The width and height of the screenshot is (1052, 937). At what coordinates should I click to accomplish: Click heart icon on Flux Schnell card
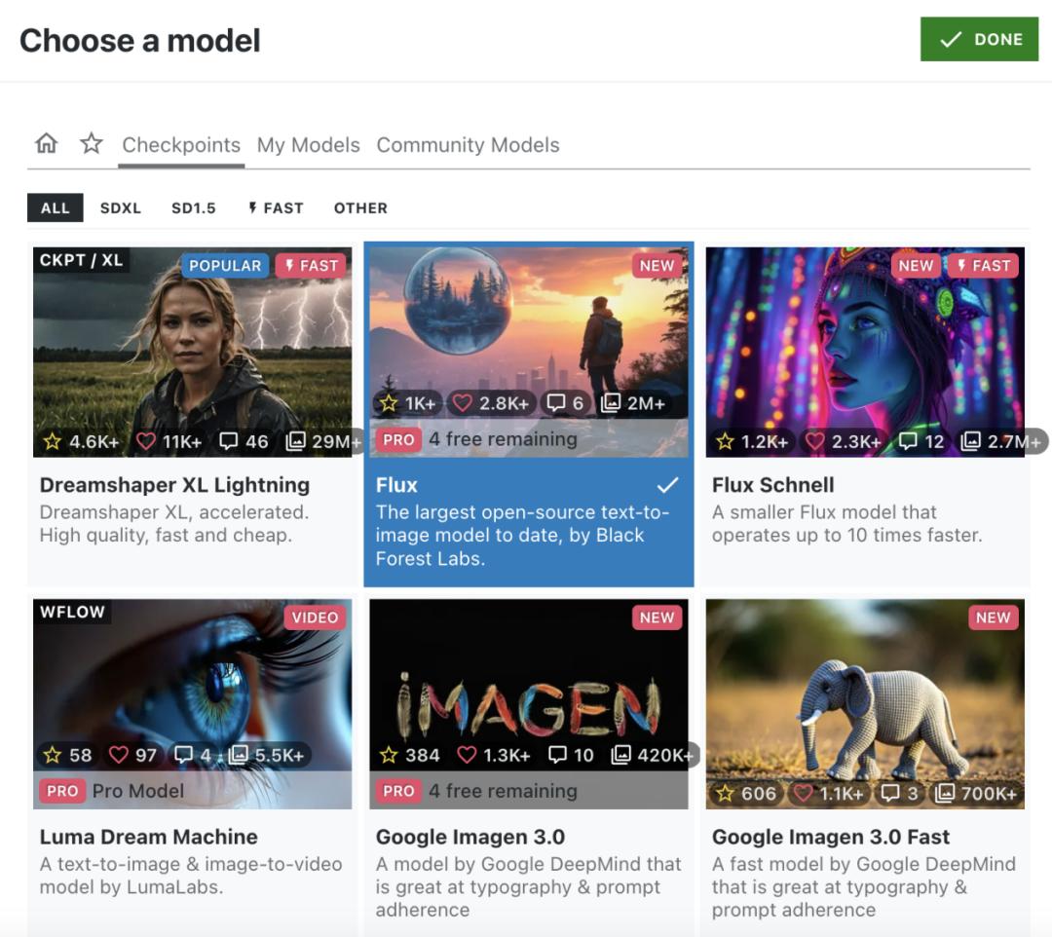(x=812, y=441)
